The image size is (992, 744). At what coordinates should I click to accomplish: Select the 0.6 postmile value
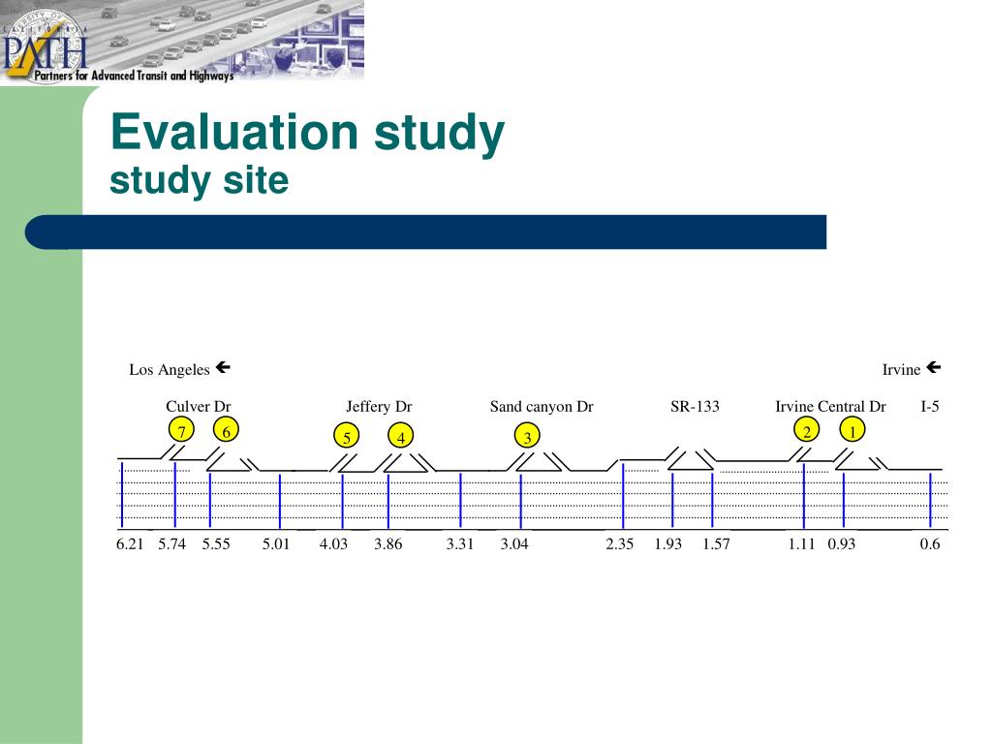[930, 544]
